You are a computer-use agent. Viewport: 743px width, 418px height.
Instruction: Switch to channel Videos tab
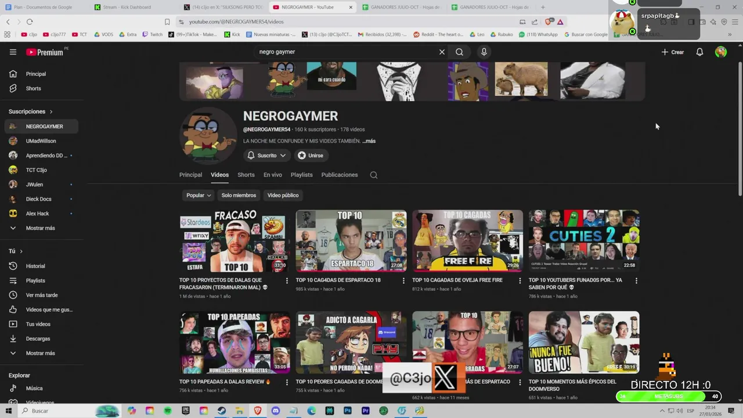219,175
